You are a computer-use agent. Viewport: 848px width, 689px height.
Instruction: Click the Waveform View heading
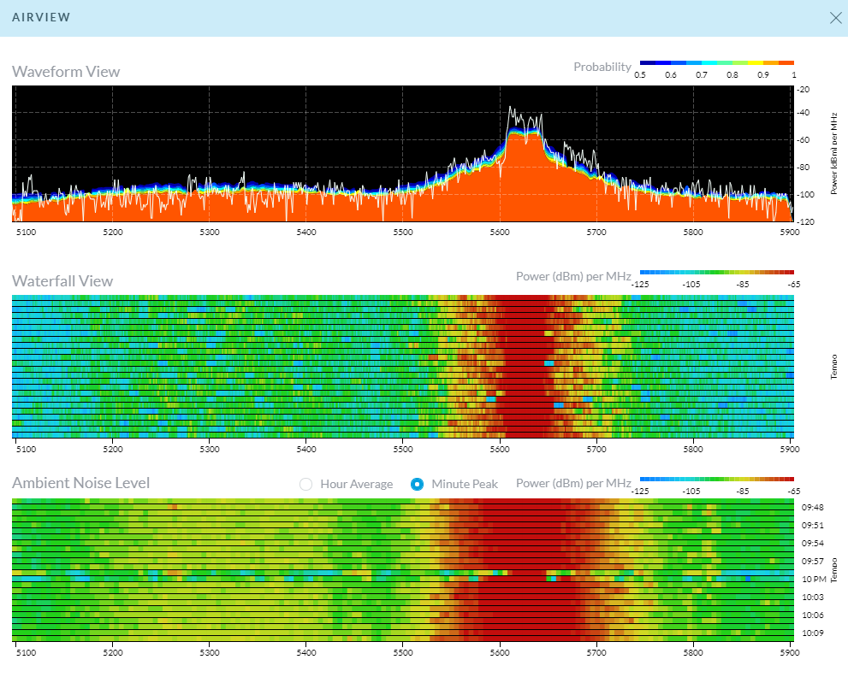(x=66, y=72)
